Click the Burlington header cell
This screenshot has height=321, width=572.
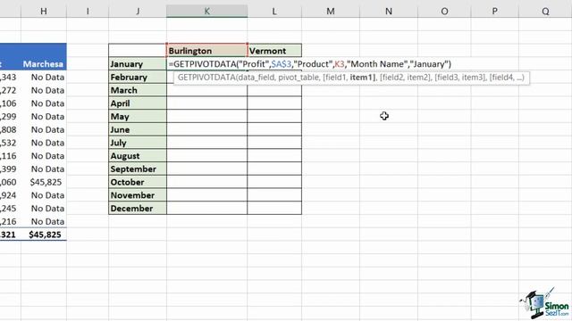coord(206,51)
